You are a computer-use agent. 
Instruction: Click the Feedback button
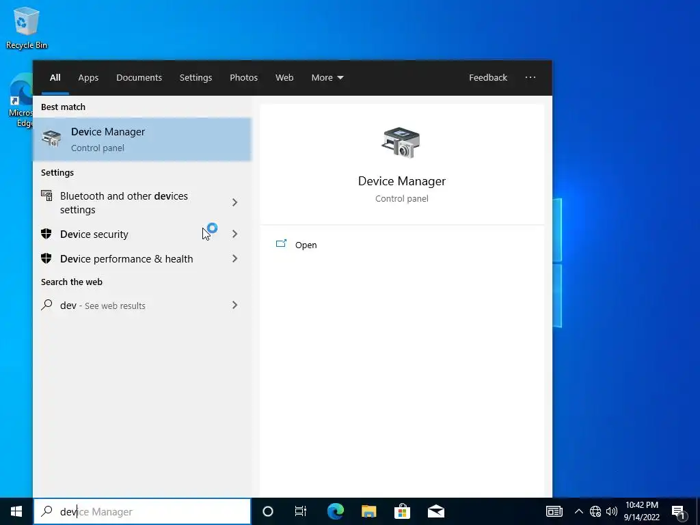[488, 78]
